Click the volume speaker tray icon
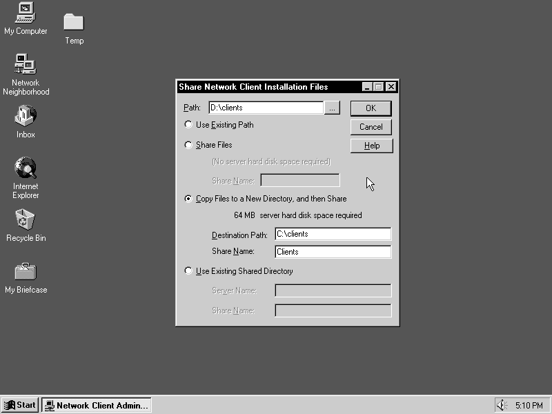Screen dimensions: 552x414 (x=502, y=405)
